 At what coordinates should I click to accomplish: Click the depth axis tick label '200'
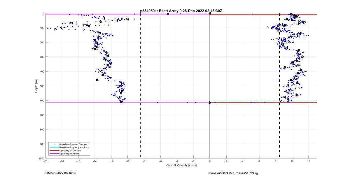click(x=42, y=43)
